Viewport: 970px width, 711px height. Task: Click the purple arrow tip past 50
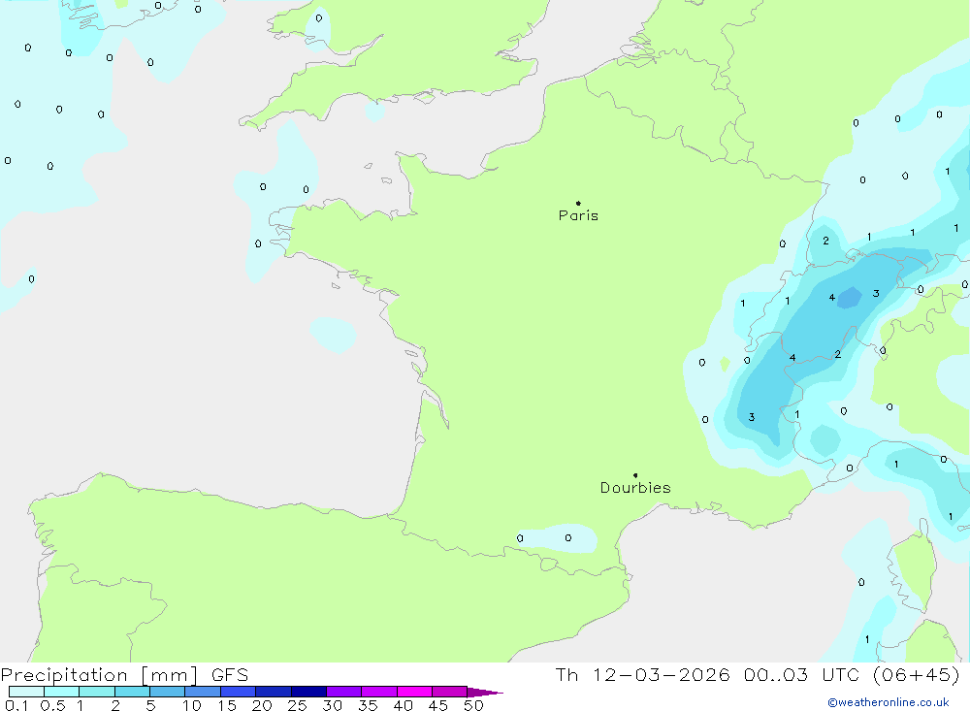click(484, 692)
